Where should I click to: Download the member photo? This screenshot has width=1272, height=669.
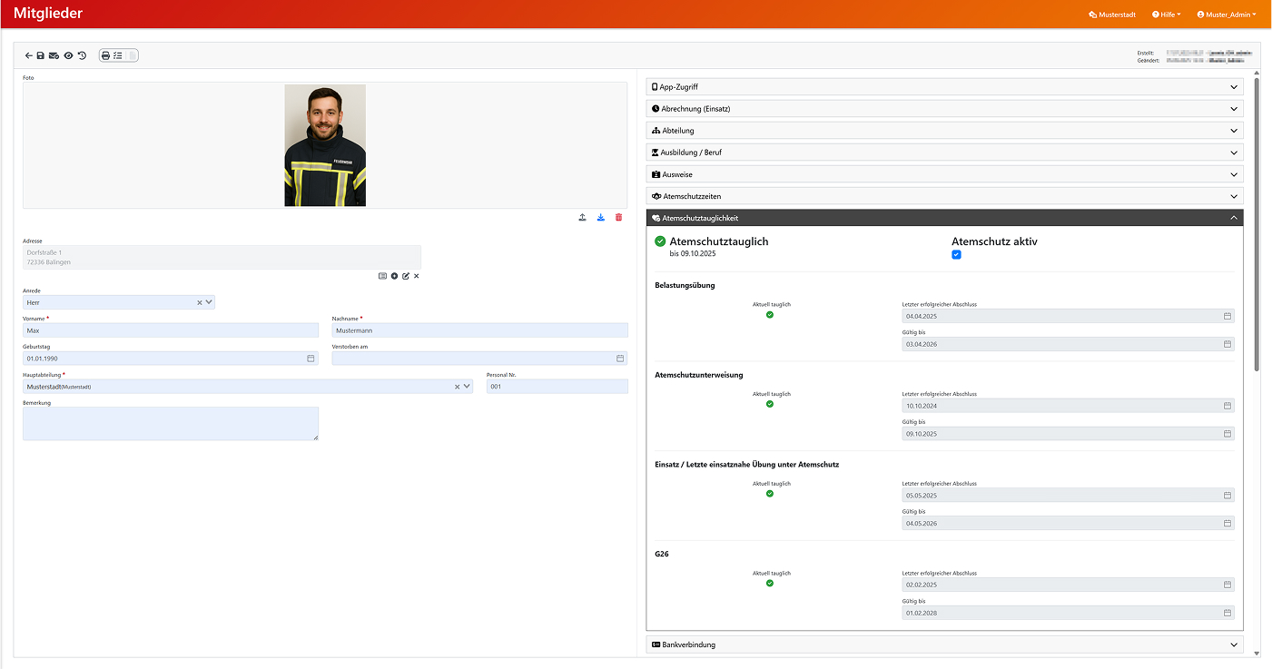pos(600,218)
